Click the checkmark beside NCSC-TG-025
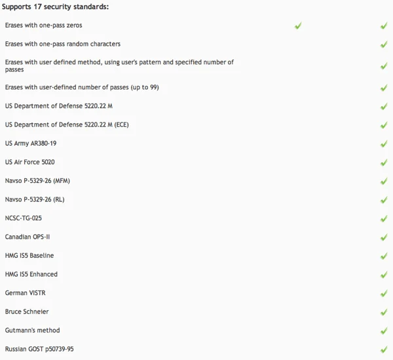This screenshot has height=360, width=393. point(384,218)
